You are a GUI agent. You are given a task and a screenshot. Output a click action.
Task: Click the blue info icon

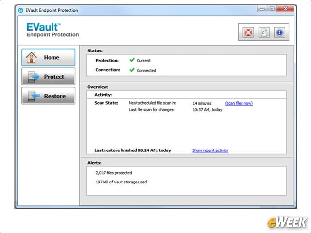pyautogui.click(x=280, y=33)
